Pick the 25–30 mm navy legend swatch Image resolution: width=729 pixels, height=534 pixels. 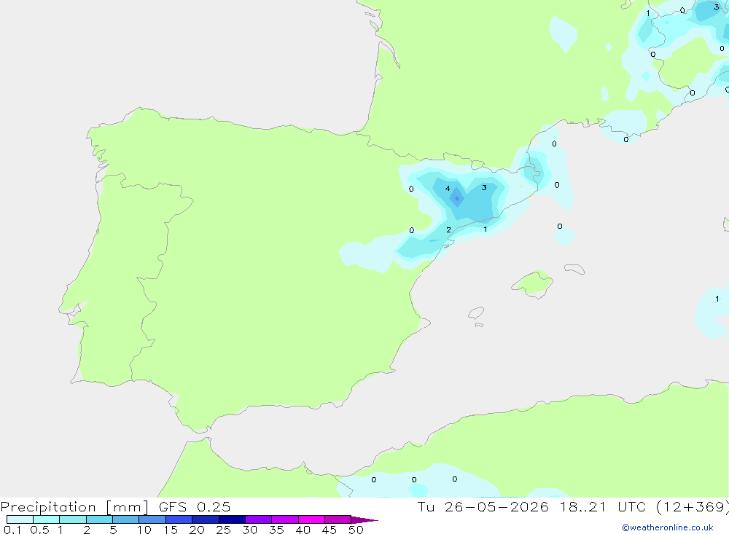(x=232, y=519)
